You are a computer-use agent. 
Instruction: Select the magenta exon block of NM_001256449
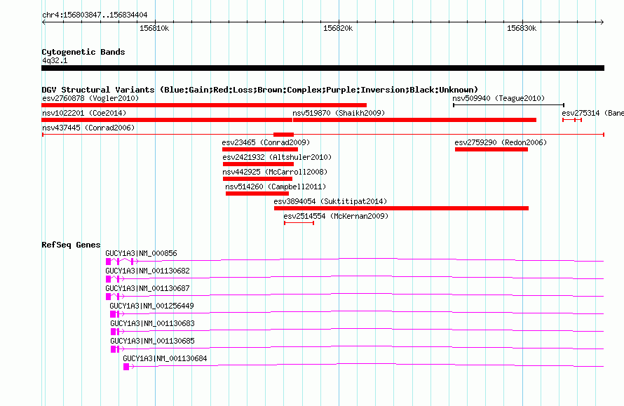pos(113,314)
